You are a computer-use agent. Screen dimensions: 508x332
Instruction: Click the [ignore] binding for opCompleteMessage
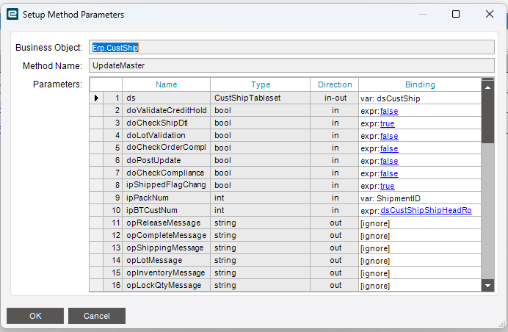(x=420, y=236)
